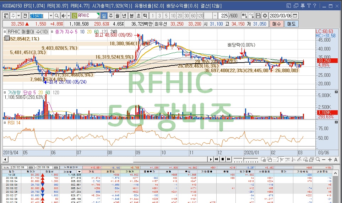Select daily 일 chart period

tap(104, 16)
